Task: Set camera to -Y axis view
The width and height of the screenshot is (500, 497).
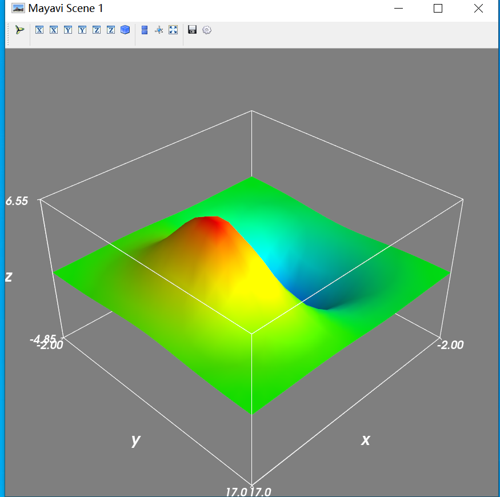Action: [82, 30]
